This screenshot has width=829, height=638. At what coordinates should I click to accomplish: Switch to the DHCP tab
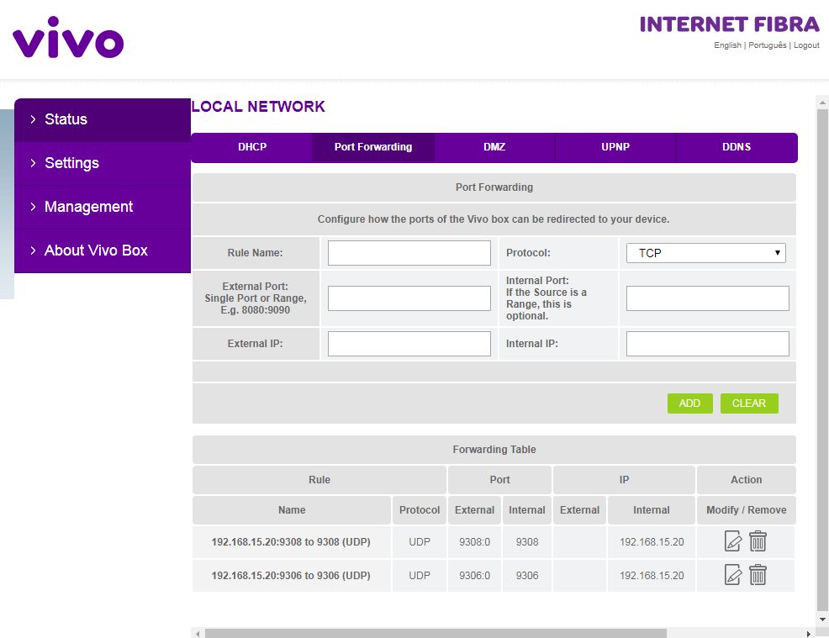pos(252,147)
